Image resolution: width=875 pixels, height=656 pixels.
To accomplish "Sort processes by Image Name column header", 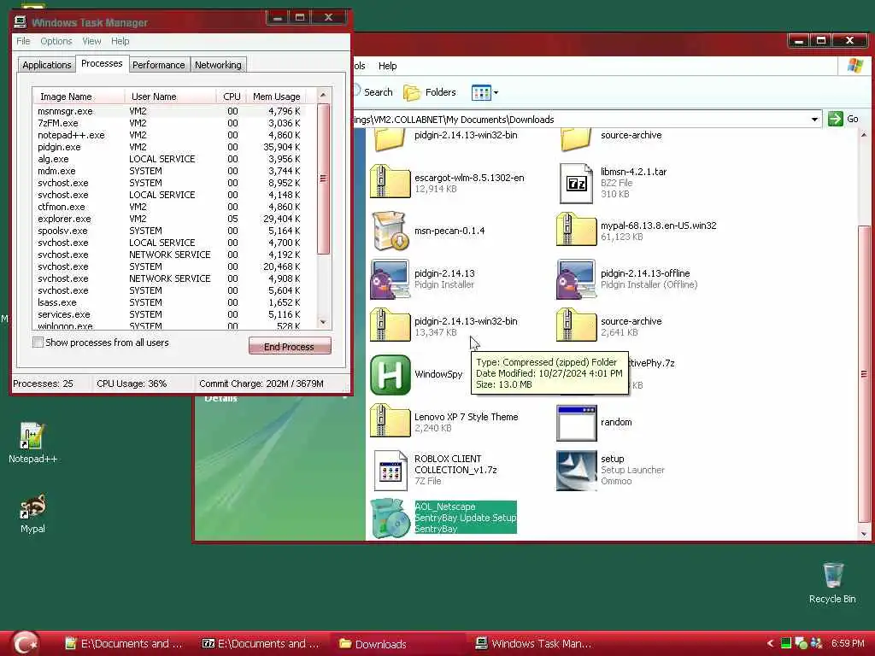I will pos(79,97).
